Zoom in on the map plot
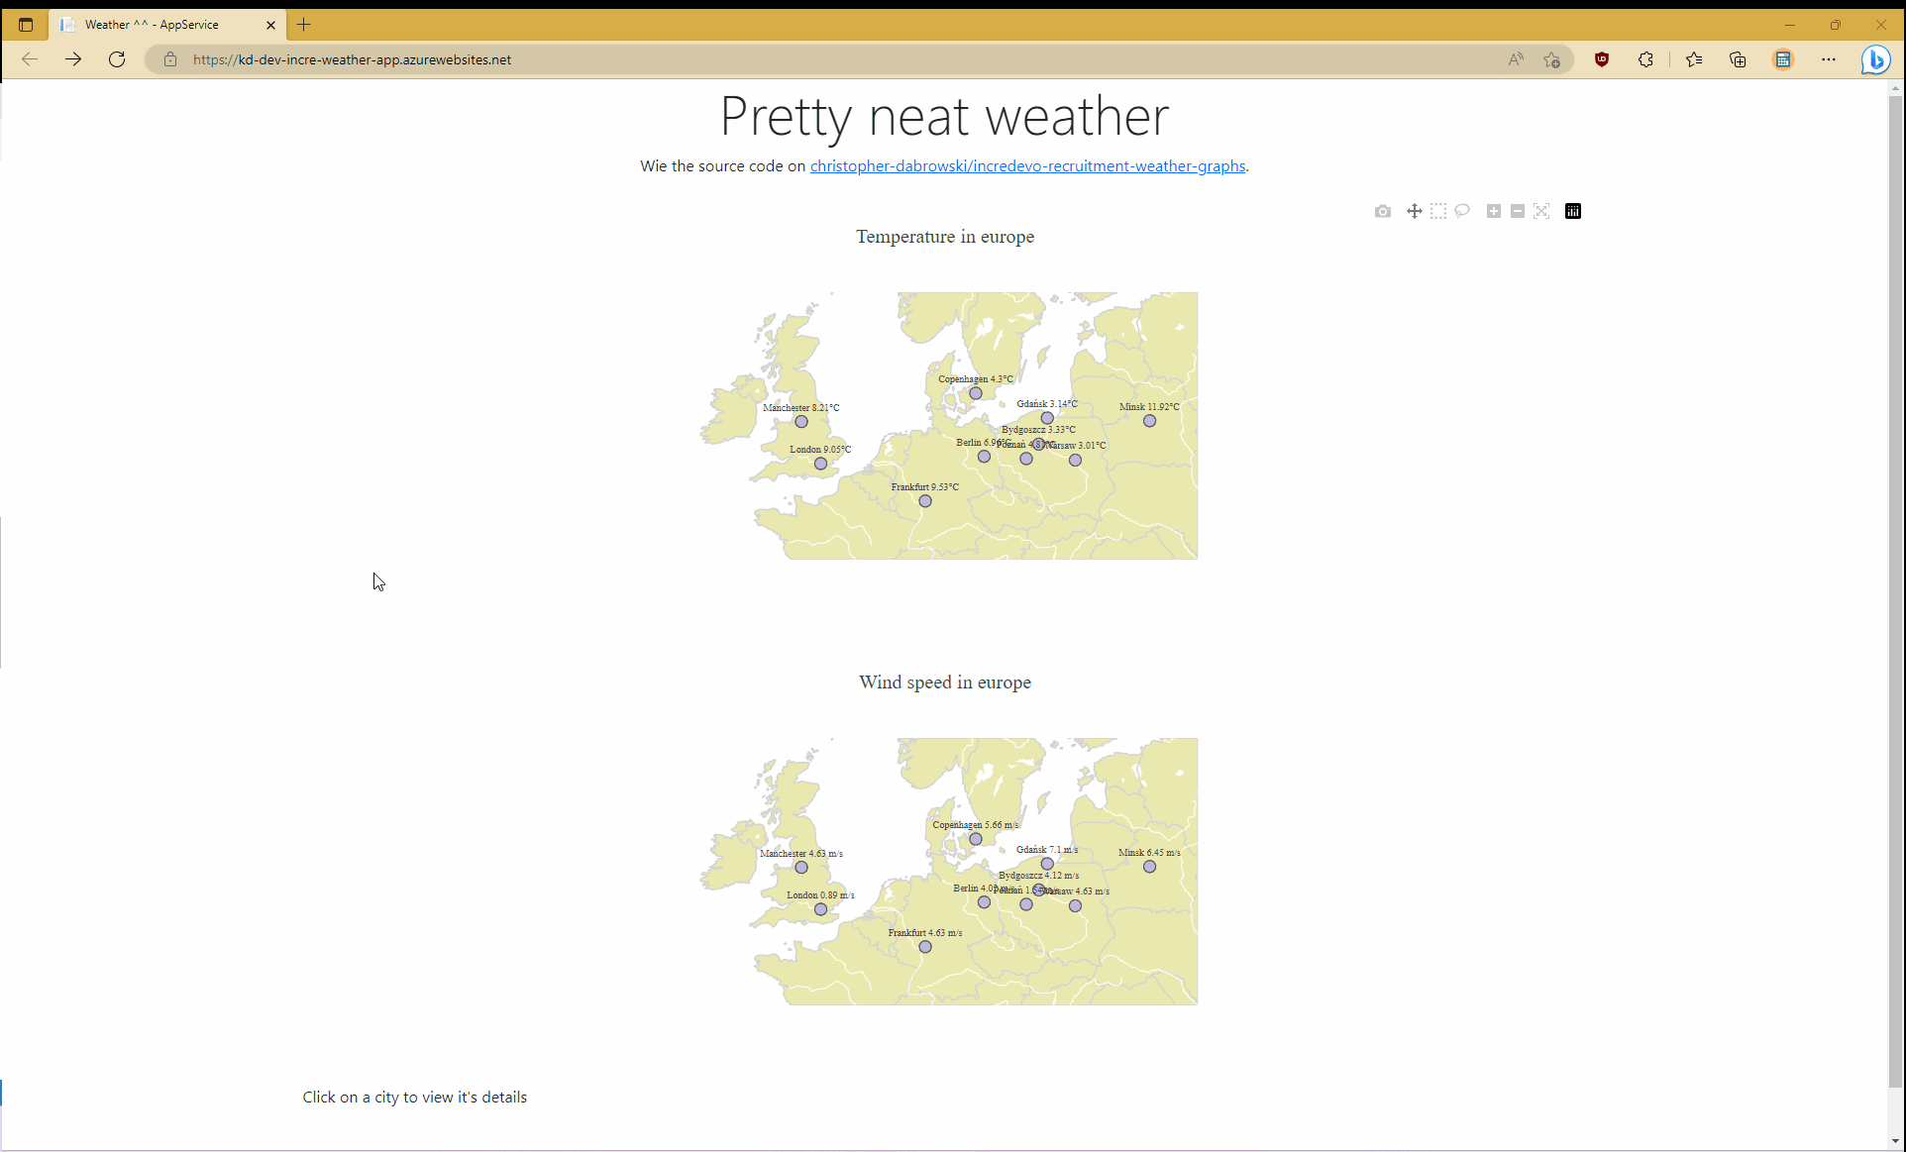Viewport: 1906px width, 1152px height. click(1494, 211)
